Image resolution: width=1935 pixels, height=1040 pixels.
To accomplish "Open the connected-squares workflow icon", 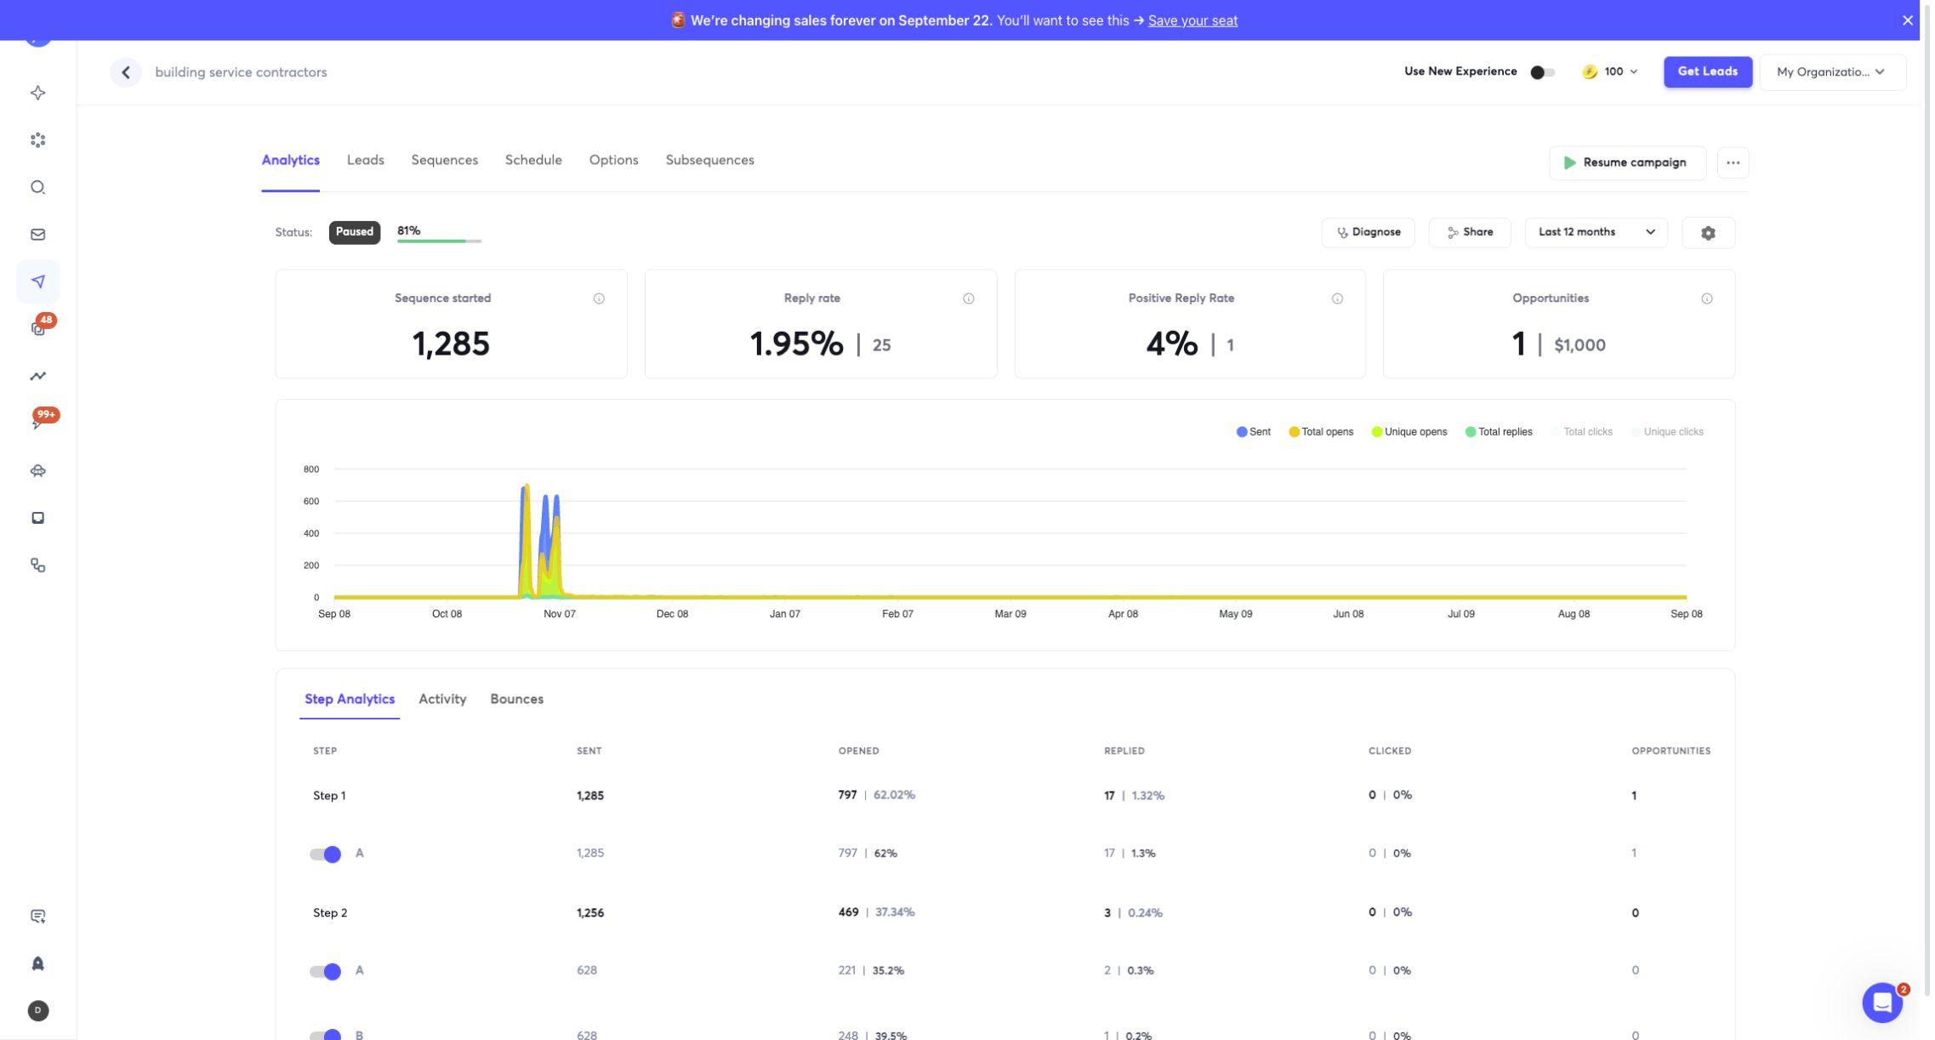I will pyautogui.click(x=37, y=565).
